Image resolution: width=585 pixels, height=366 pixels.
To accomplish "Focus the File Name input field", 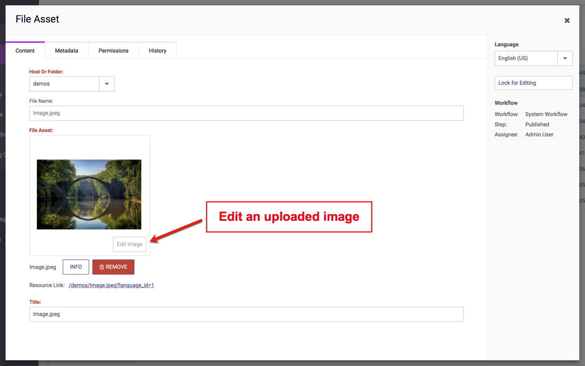I will tap(246, 113).
